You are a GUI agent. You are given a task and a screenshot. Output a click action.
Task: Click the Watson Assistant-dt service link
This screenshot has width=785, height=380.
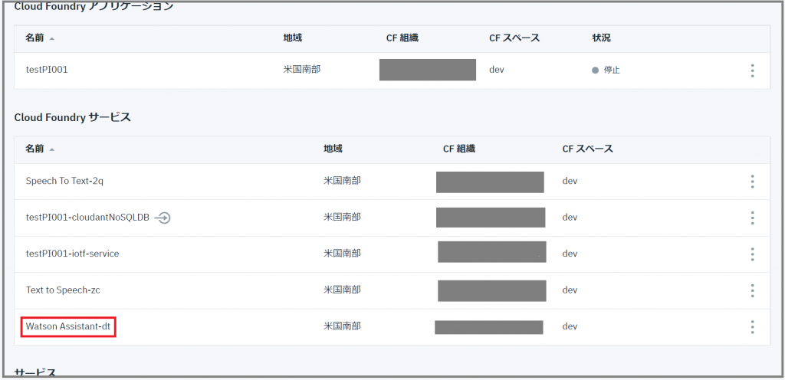69,327
